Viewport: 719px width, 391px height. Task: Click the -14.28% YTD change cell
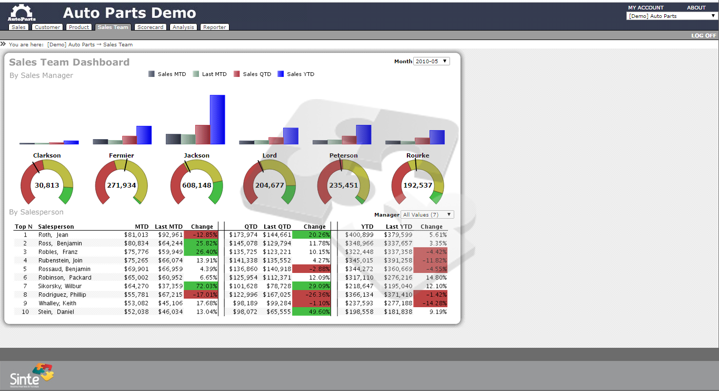pos(431,304)
